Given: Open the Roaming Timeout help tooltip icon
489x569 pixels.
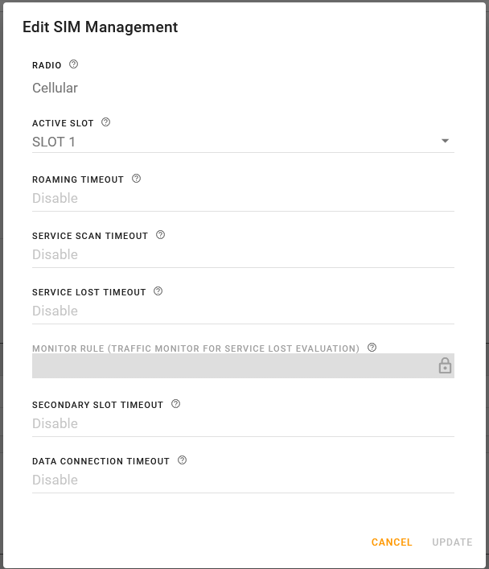Looking at the screenshot, I should coord(136,179).
